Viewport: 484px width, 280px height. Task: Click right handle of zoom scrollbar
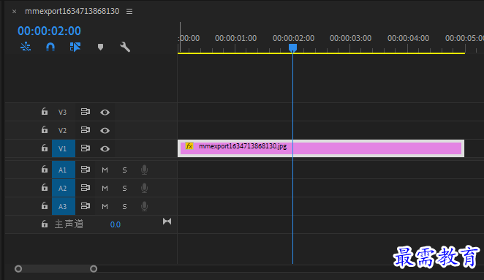tap(94, 269)
